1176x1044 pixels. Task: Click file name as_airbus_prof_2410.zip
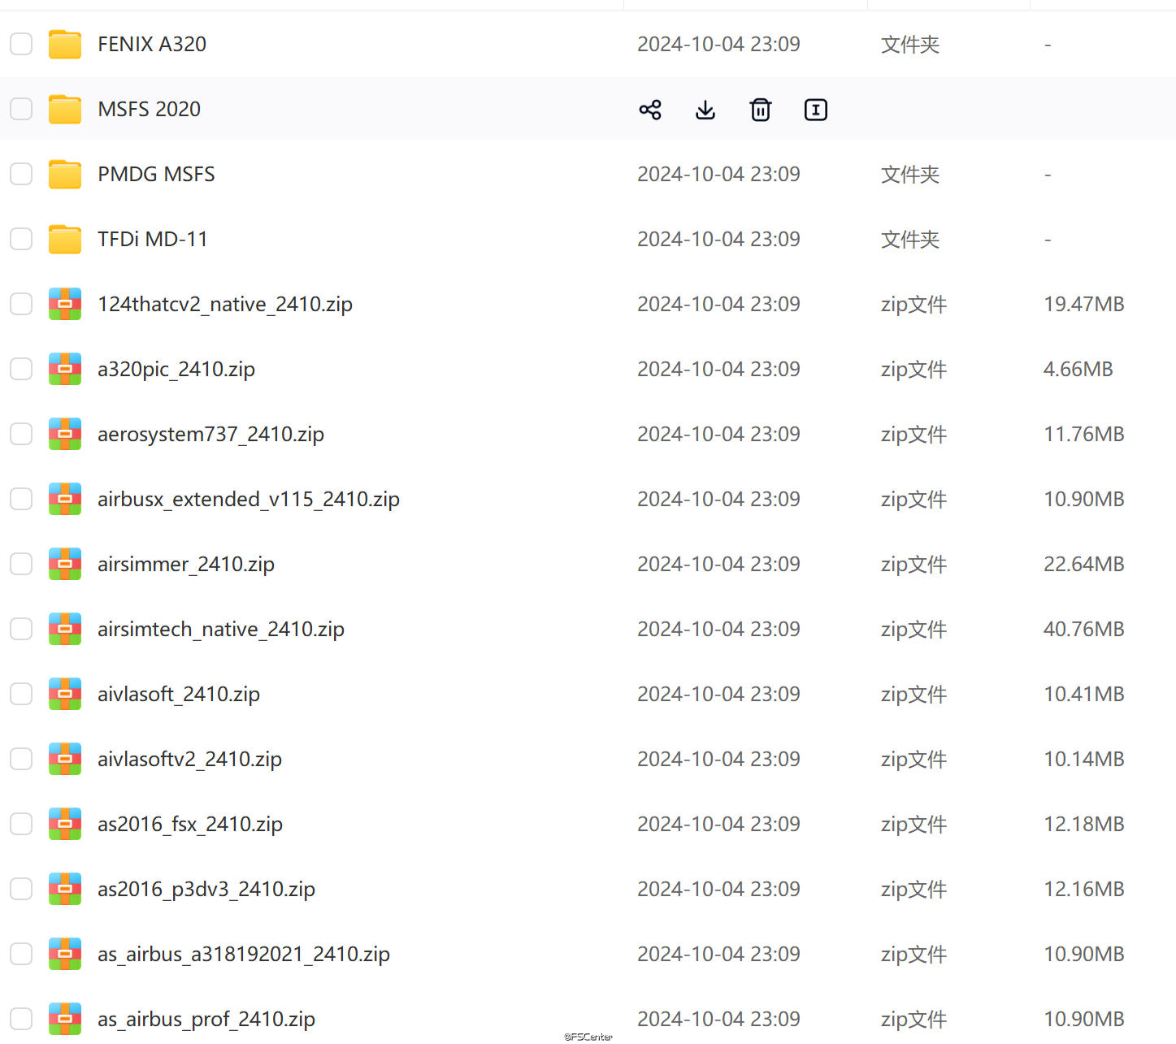[206, 1020]
